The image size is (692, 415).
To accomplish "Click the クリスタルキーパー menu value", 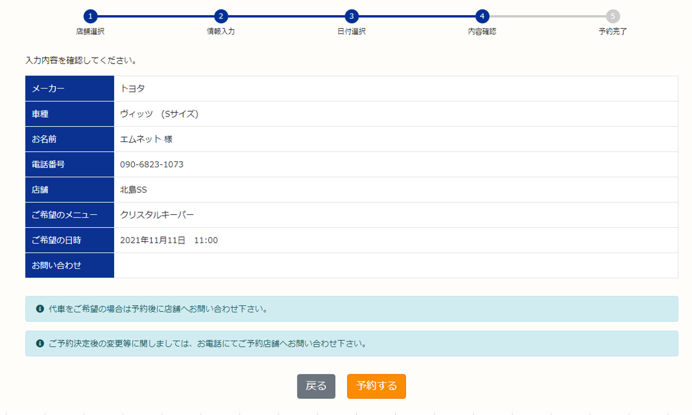I will point(157,215).
